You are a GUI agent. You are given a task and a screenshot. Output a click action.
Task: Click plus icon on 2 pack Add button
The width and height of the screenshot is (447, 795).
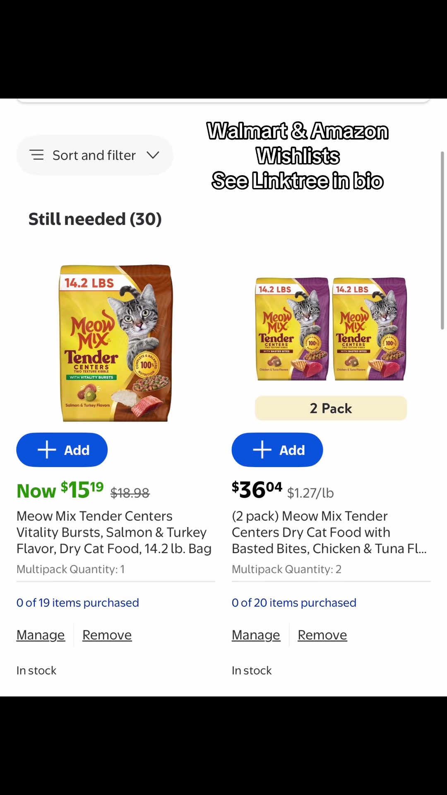262,450
